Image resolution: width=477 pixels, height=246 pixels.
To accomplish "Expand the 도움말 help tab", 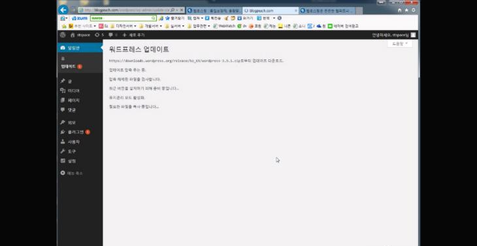I will coord(399,44).
